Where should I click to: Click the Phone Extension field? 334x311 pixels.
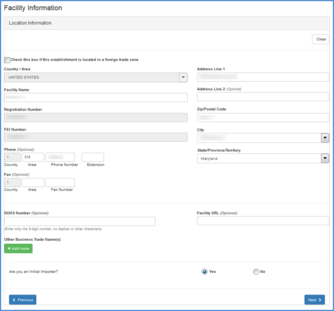pos(92,157)
